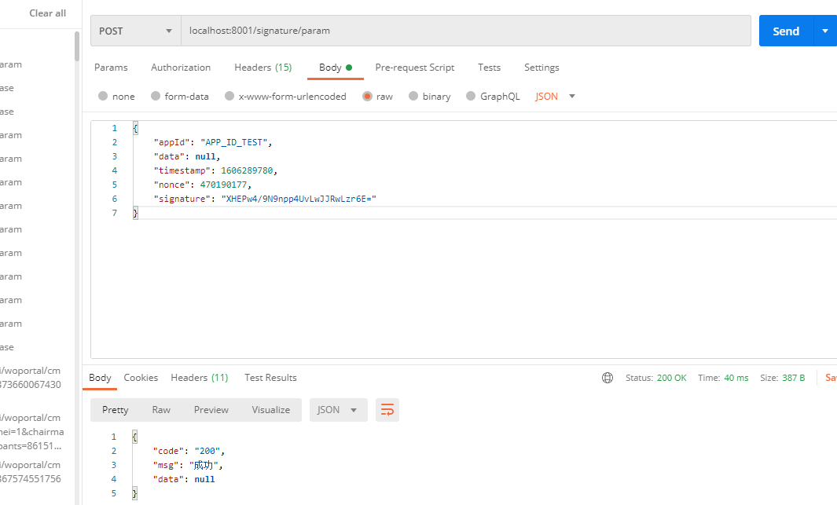Select x-www-form-urlencoded body type

click(x=229, y=96)
